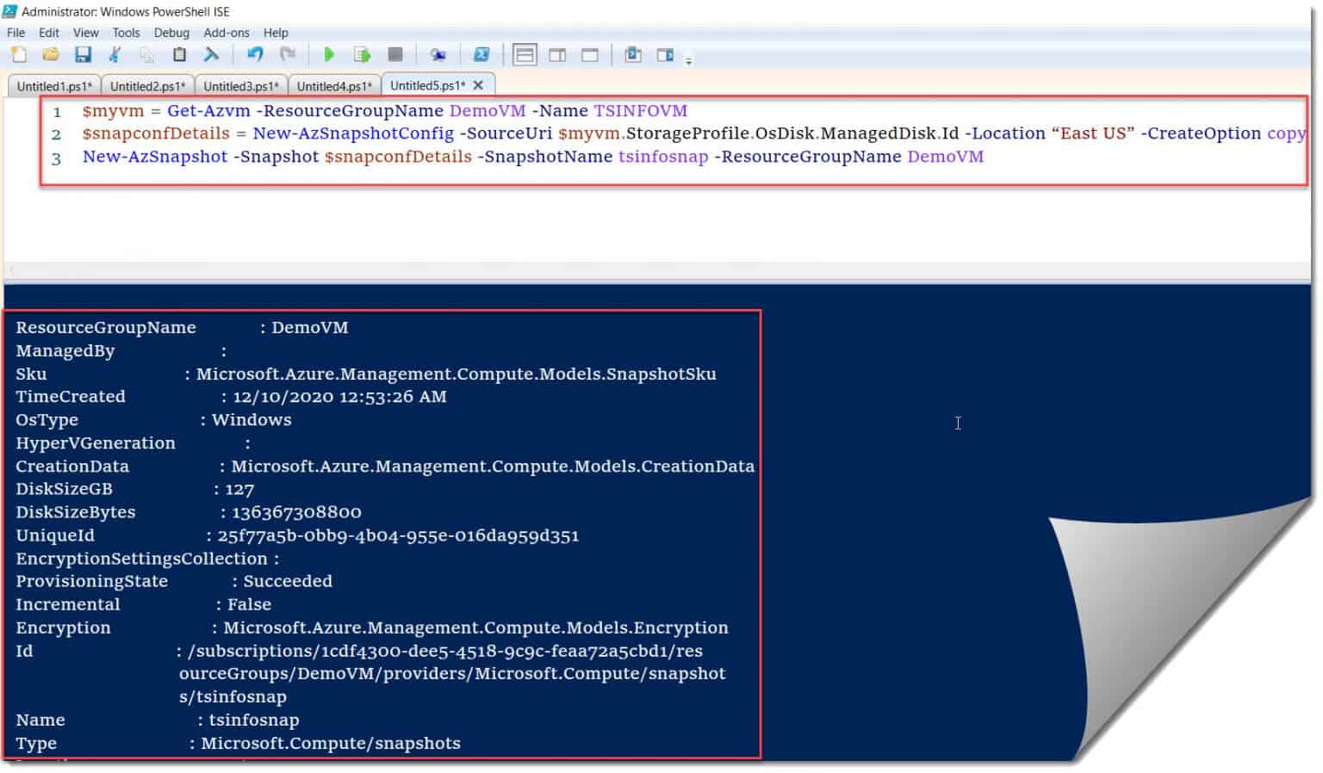Run the script with the green Run button
1323x773 pixels.
(330, 54)
